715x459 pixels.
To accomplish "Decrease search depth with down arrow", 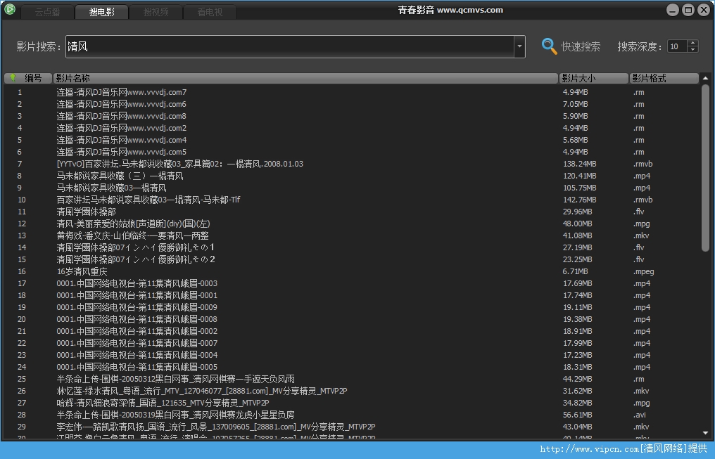I will pos(692,49).
